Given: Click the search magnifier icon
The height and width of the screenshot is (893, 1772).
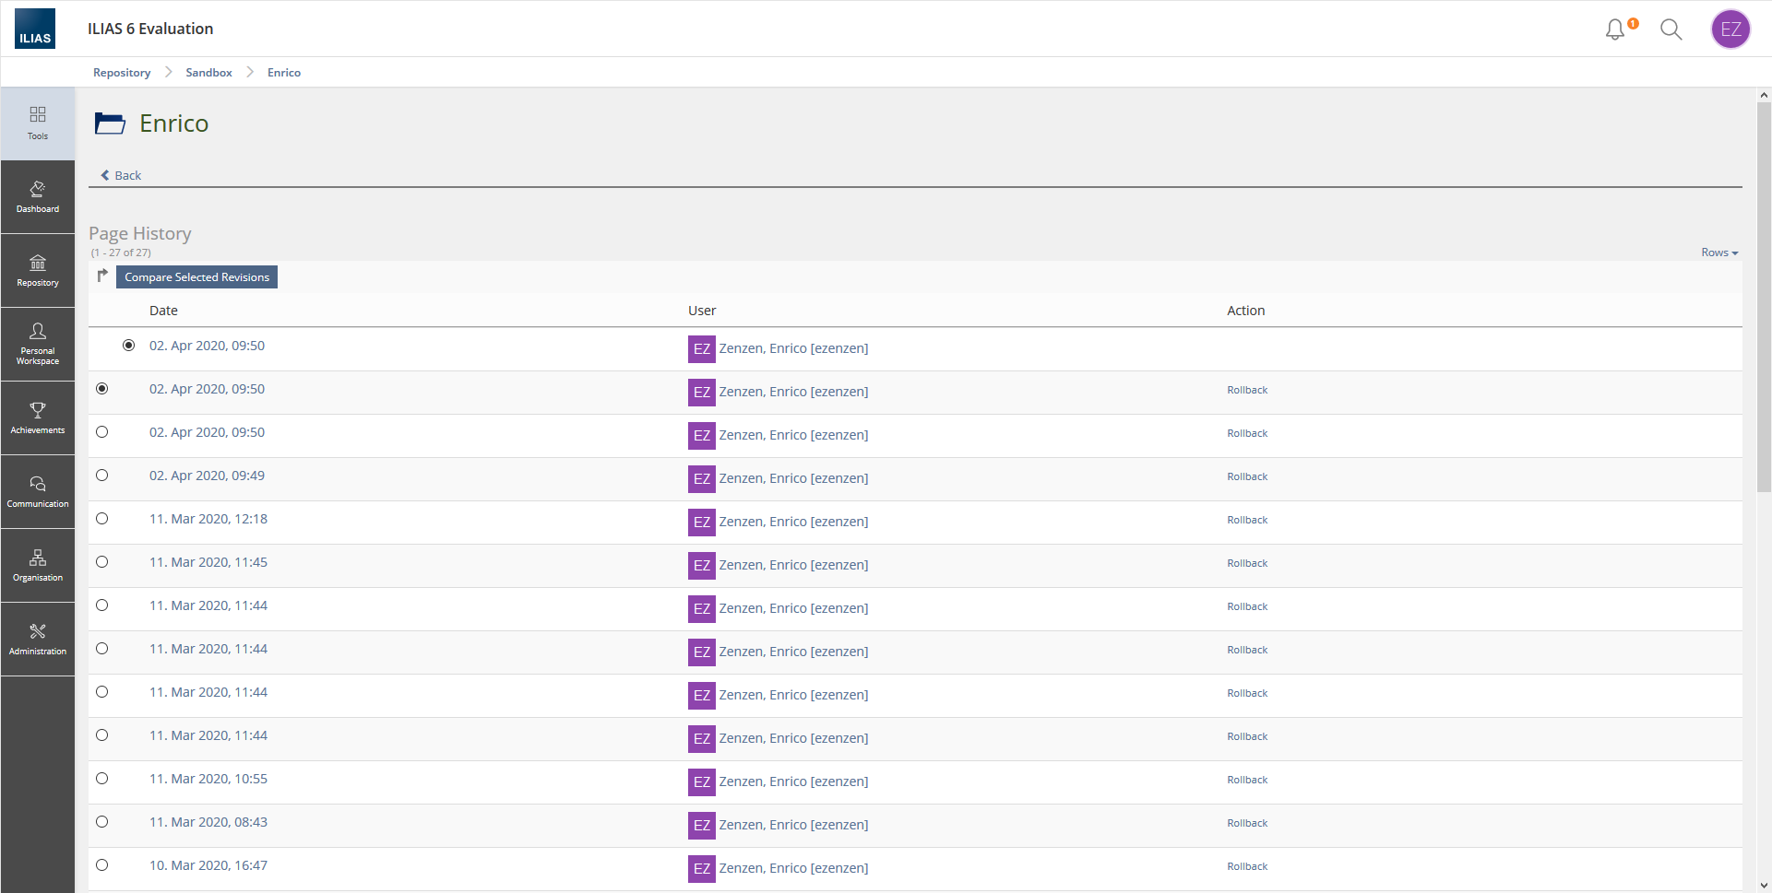Looking at the screenshot, I should [1671, 29].
